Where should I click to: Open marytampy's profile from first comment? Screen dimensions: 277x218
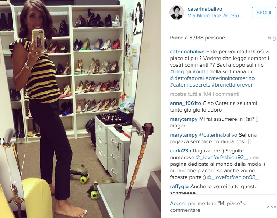click(183, 119)
